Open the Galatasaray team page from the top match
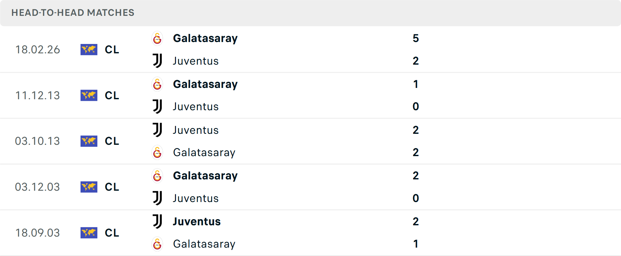The width and height of the screenshot is (621, 256). click(205, 38)
